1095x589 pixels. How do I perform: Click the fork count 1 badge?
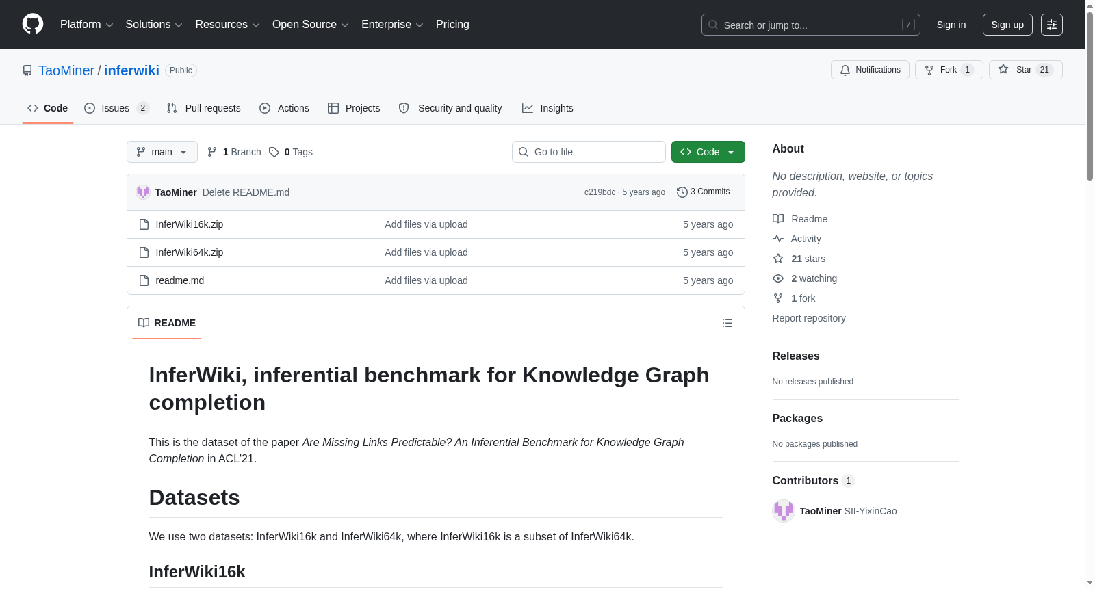point(967,70)
